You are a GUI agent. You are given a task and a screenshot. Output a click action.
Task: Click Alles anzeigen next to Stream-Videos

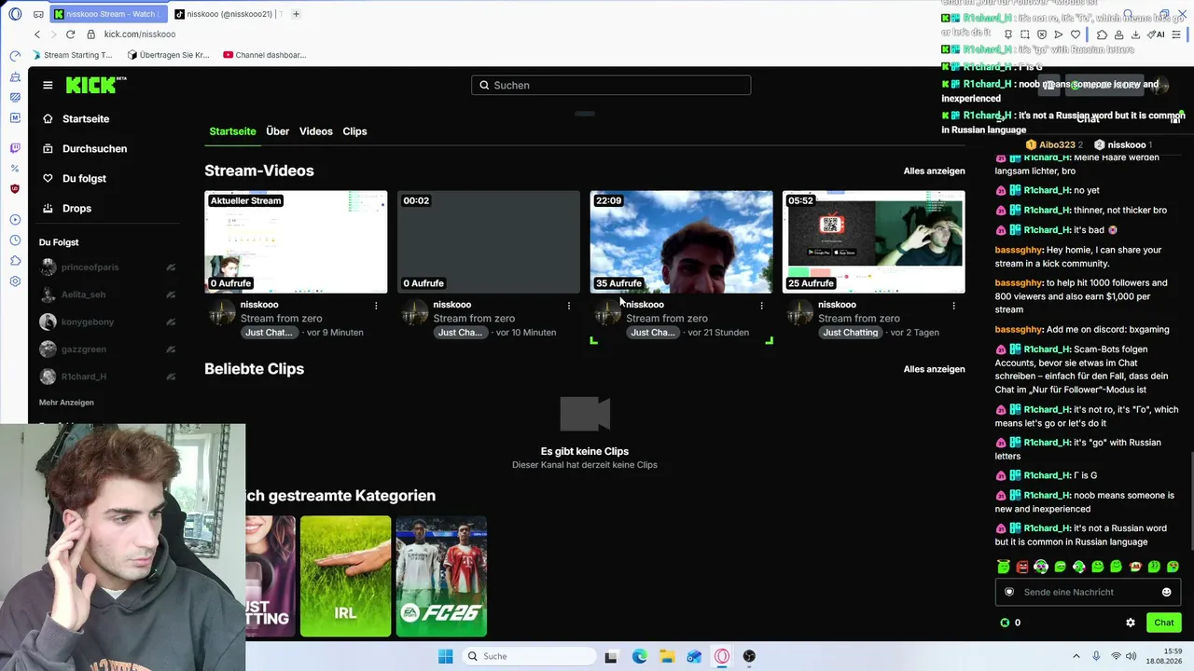coord(934,171)
